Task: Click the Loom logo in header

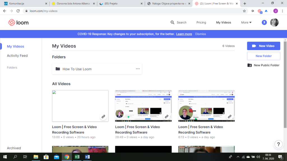Action: coord(18,22)
